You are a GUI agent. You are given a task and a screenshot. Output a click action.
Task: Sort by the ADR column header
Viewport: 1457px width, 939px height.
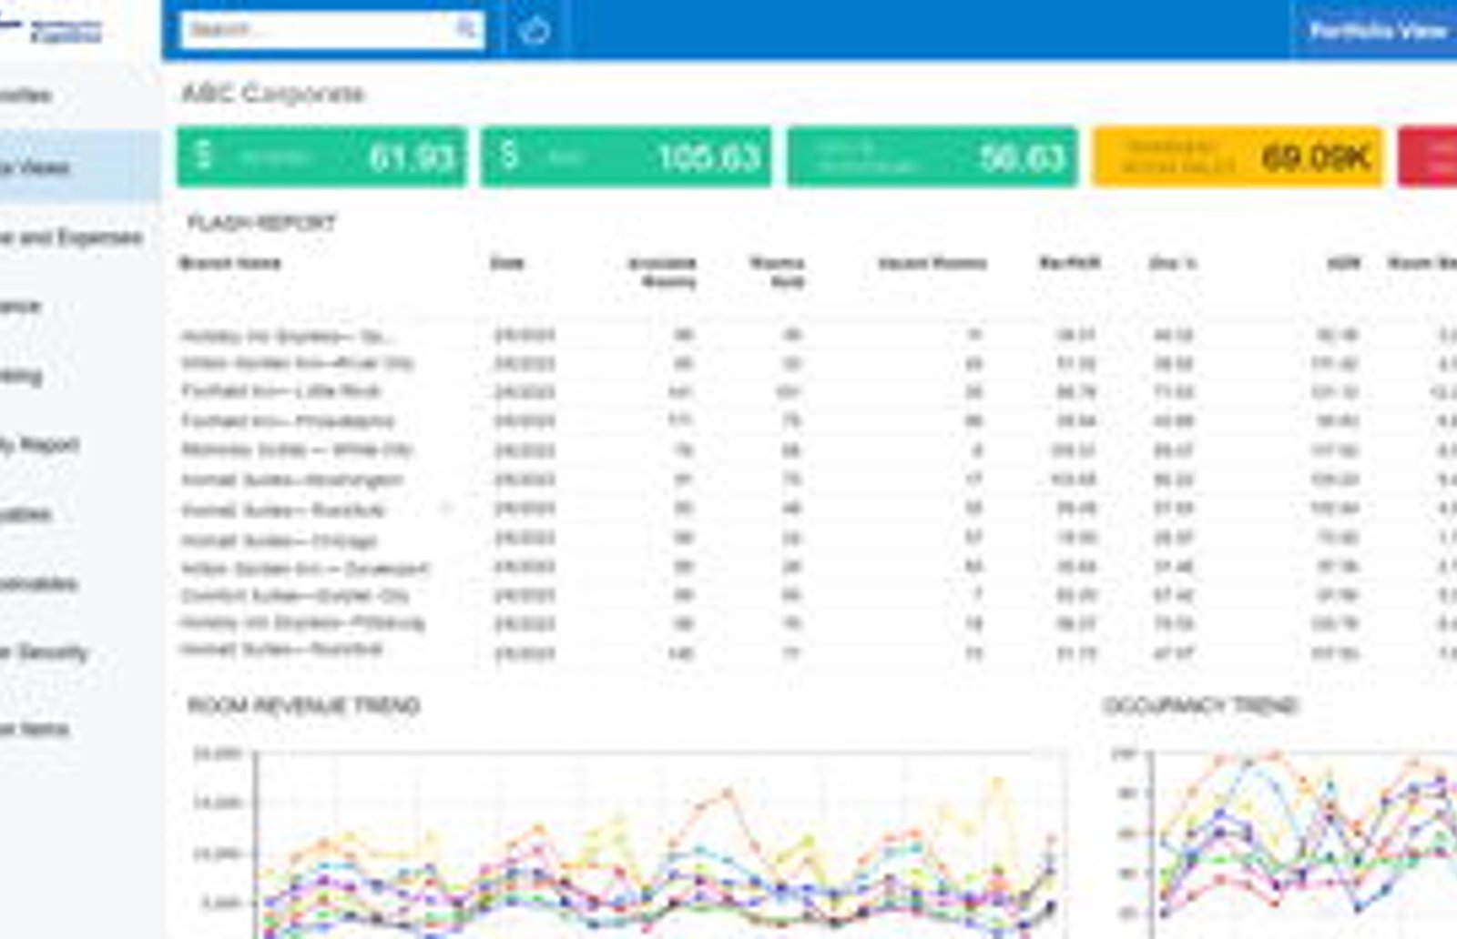(x=1344, y=263)
